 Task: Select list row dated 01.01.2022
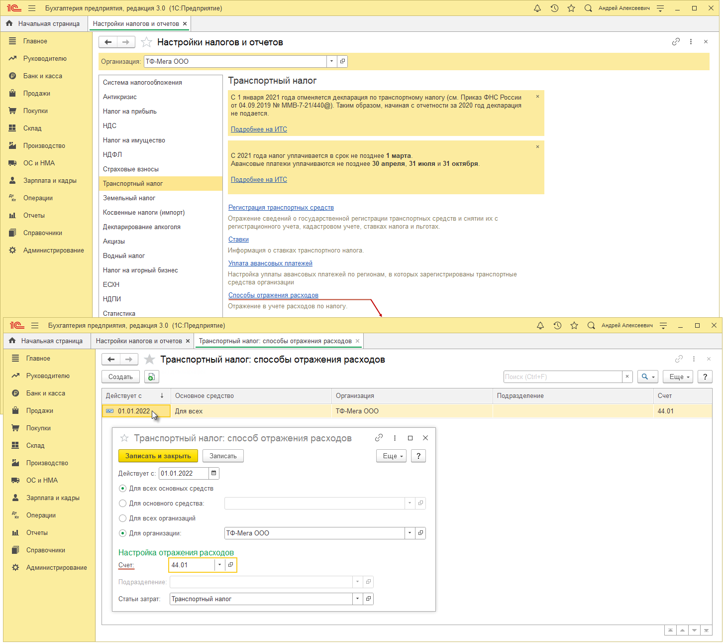coord(407,411)
